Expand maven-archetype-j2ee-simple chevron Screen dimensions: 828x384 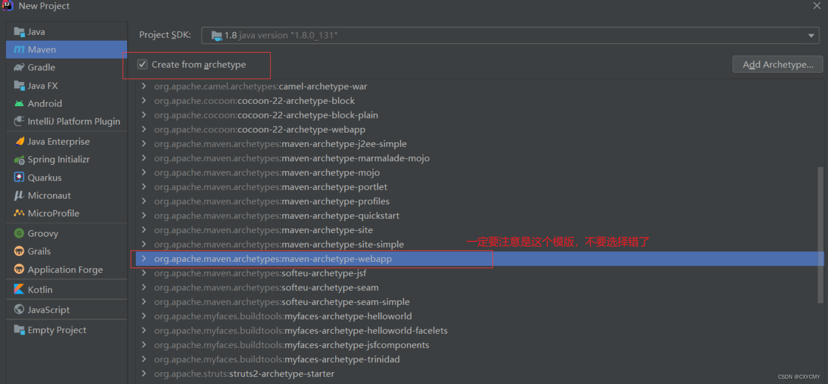coord(144,144)
